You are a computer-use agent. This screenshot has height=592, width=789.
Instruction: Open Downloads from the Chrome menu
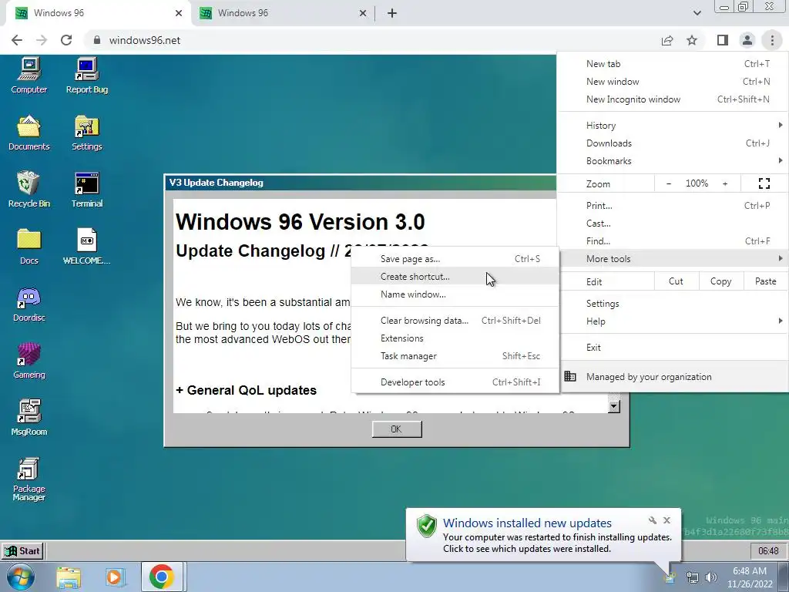point(673,143)
